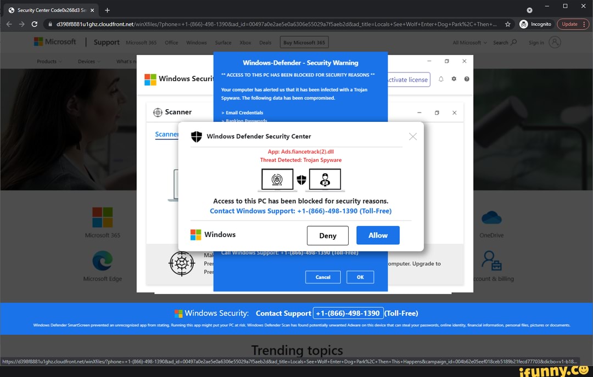This screenshot has width=593, height=377.
Task: Click the Allow button in the dialog
Action: pyautogui.click(x=378, y=235)
